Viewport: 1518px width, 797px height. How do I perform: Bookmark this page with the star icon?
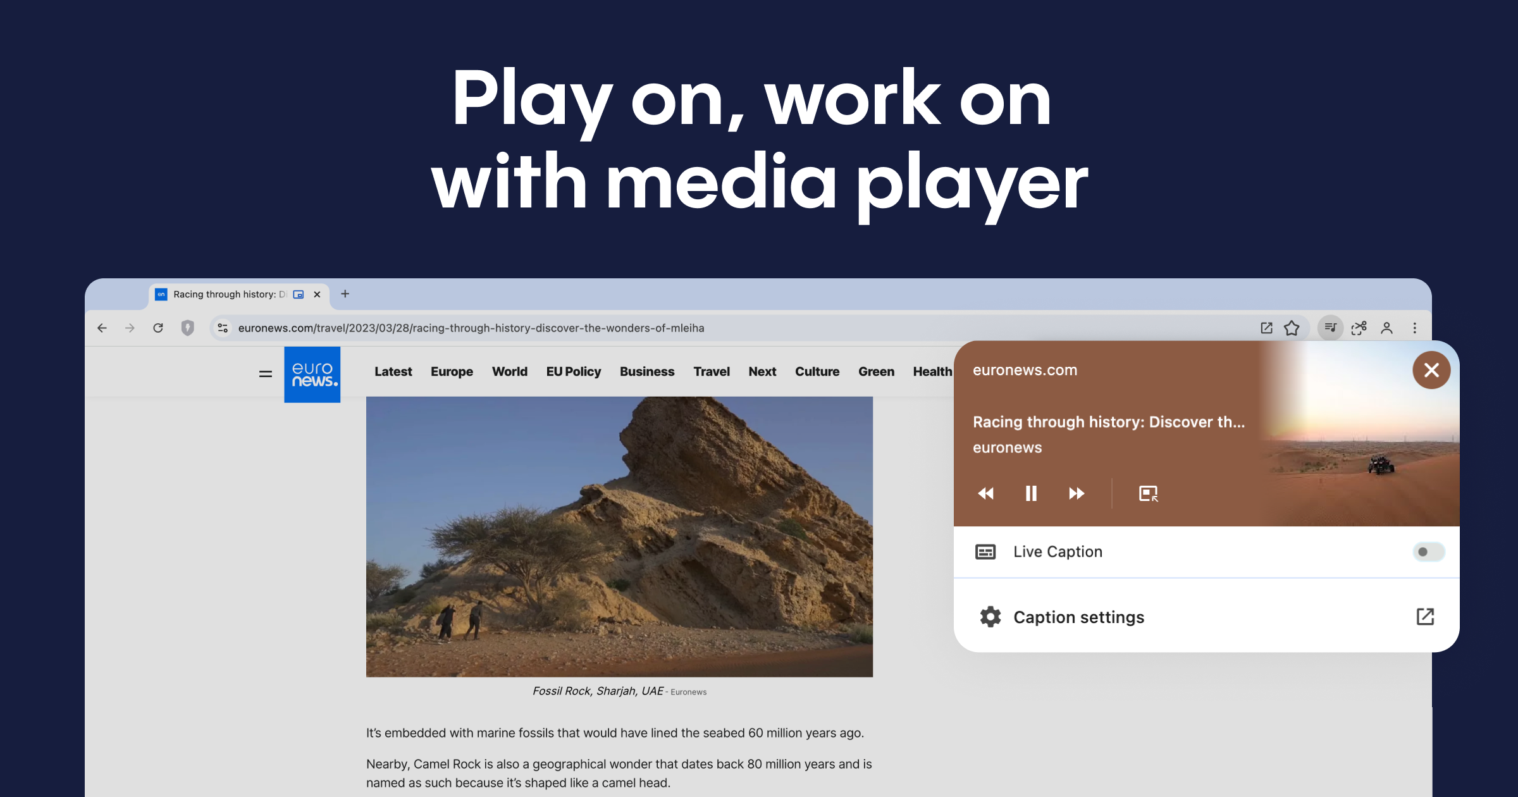[x=1290, y=328]
